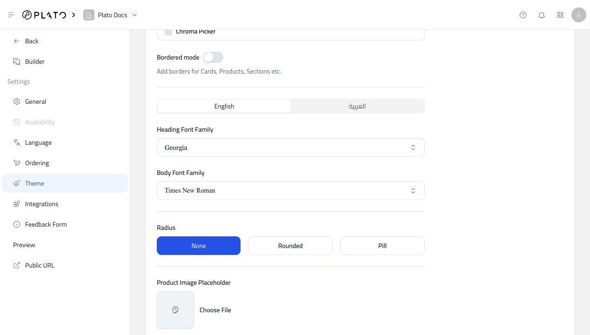The width and height of the screenshot is (590, 335).
Task: Open the Public URL preview link
Action: point(65,265)
